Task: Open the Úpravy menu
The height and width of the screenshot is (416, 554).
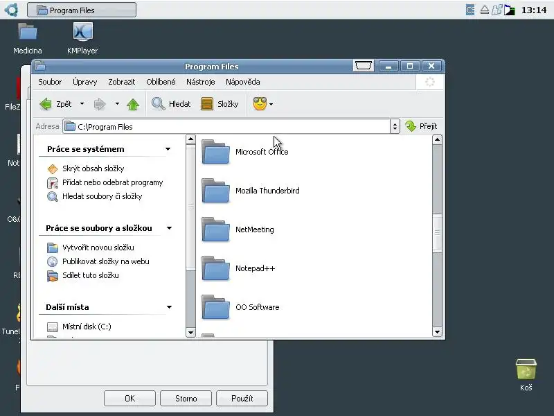Action: [84, 82]
